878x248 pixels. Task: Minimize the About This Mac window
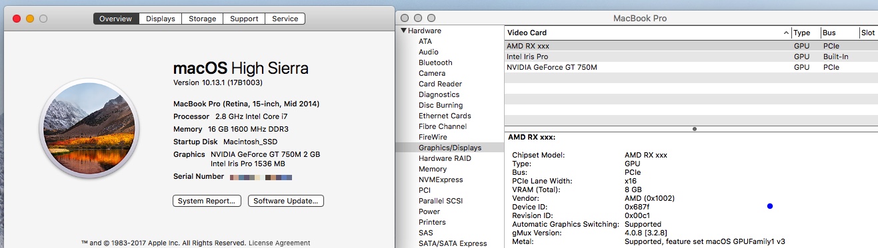[30, 19]
